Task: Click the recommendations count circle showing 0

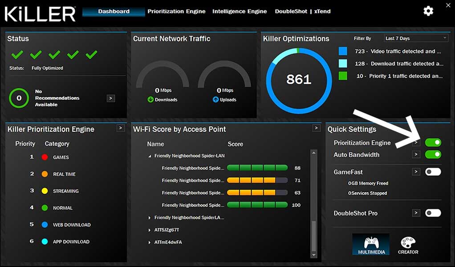Action: coord(19,98)
